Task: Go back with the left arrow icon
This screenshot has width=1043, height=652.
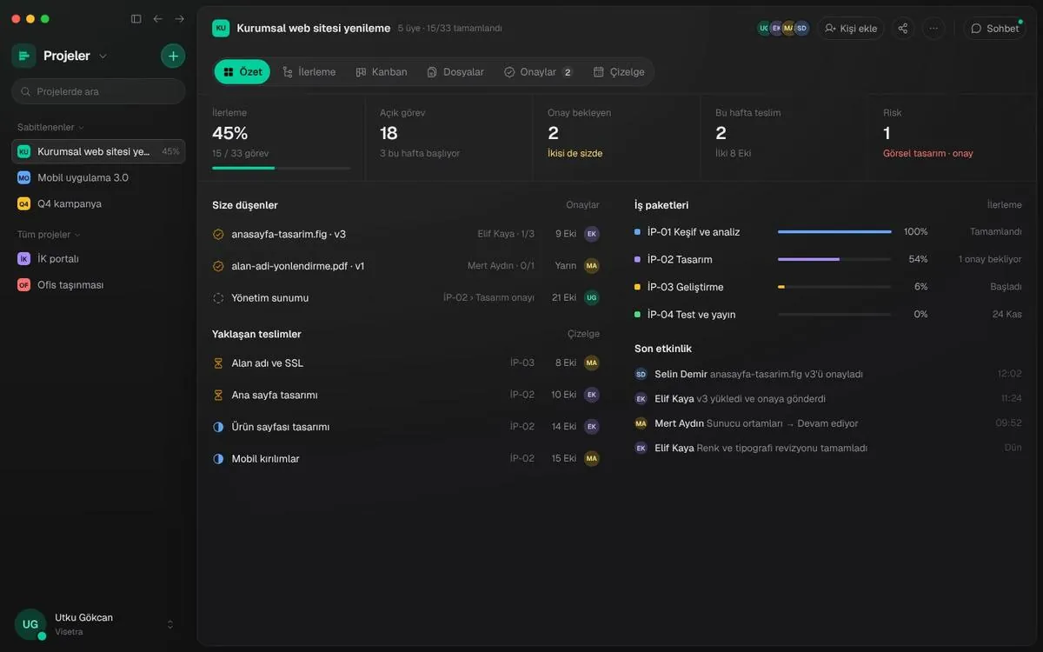Action: tap(158, 18)
